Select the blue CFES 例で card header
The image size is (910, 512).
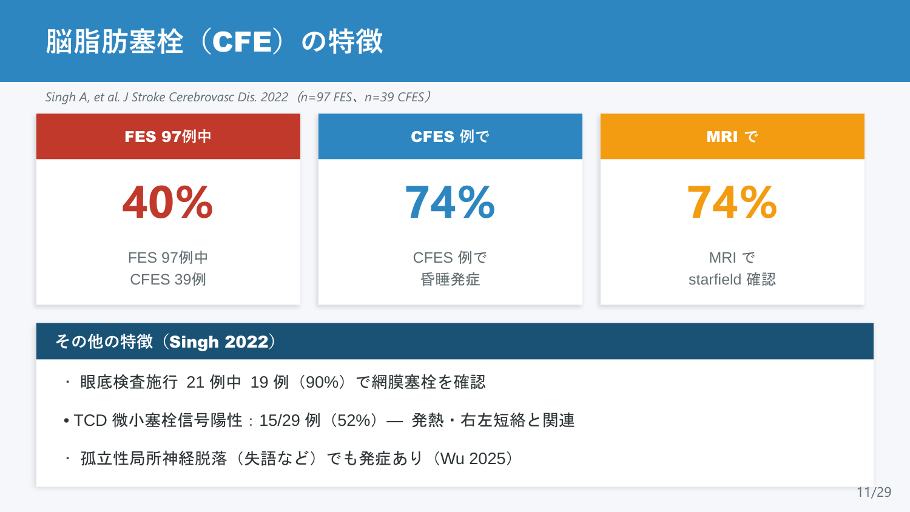(x=450, y=136)
